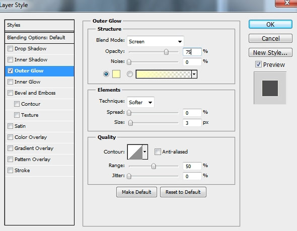
Task: Enable the Inner Glow checkbox
Action: point(10,82)
